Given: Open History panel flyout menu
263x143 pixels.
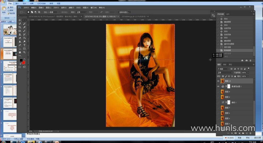Looking at the screenshot, I should 253,14.
